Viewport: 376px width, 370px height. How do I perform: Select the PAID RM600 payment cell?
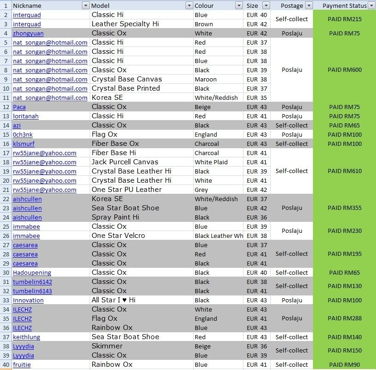344,70
